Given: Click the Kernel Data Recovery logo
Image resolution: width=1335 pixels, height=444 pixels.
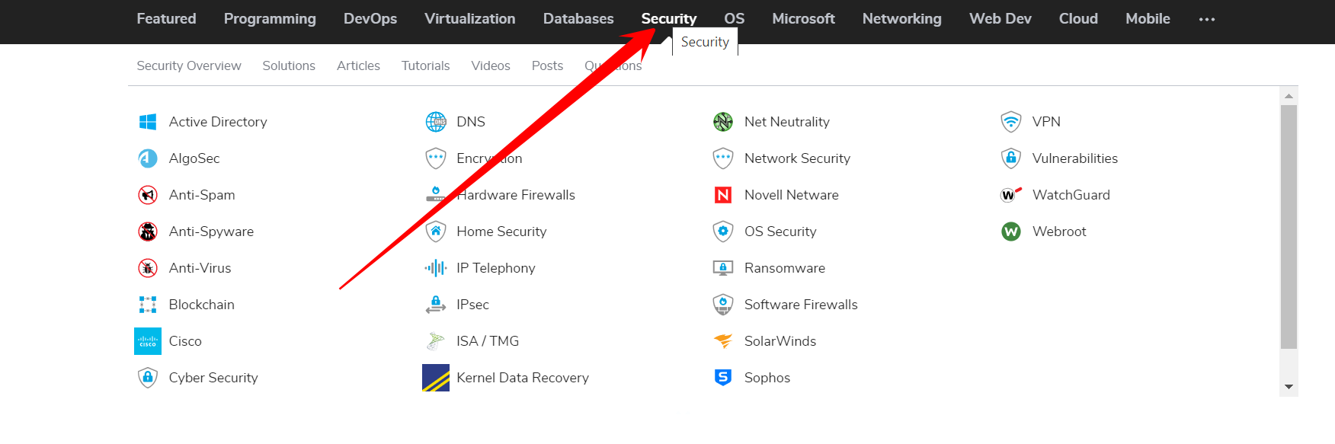Looking at the screenshot, I should [x=436, y=378].
